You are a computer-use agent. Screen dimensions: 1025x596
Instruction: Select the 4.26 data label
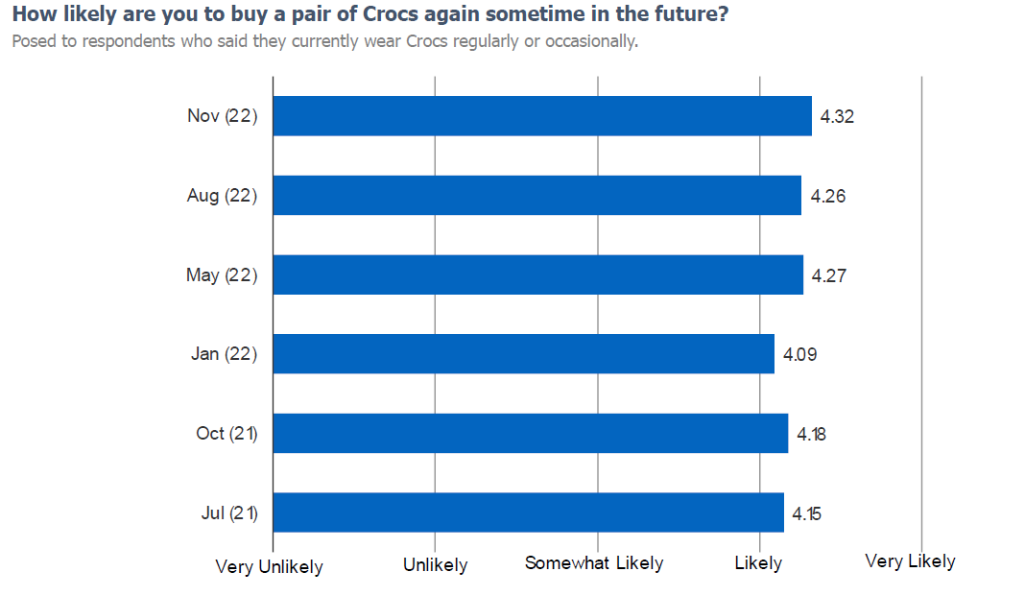click(827, 197)
